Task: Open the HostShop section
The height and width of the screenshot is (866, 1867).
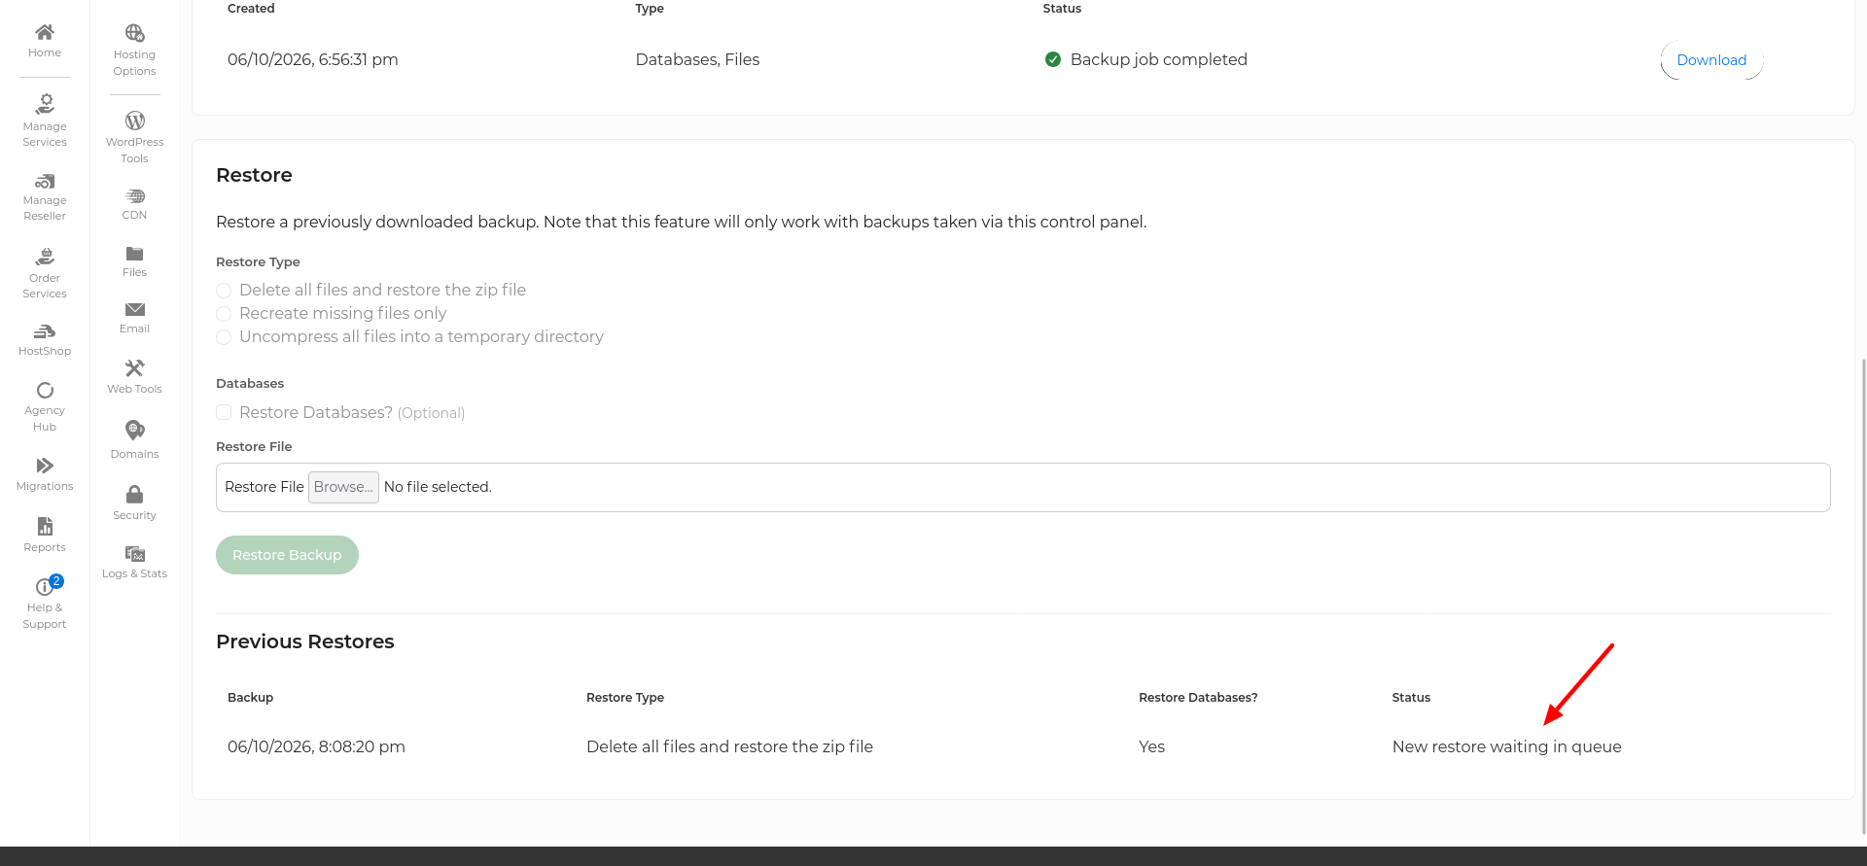Action: (45, 340)
